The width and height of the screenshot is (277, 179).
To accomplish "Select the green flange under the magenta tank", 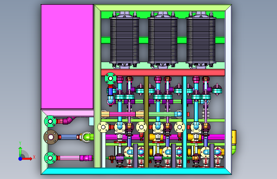I will coord(50,121).
